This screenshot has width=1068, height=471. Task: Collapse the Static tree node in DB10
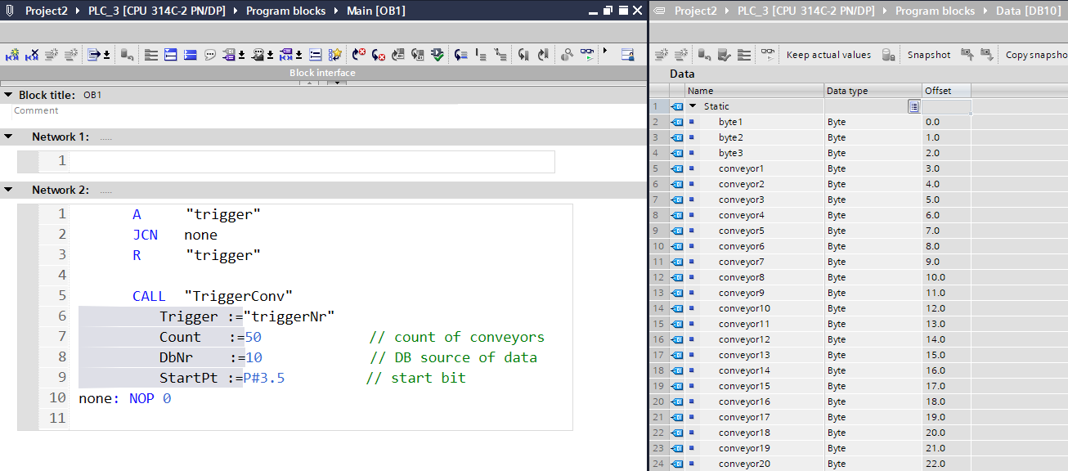click(693, 106)
